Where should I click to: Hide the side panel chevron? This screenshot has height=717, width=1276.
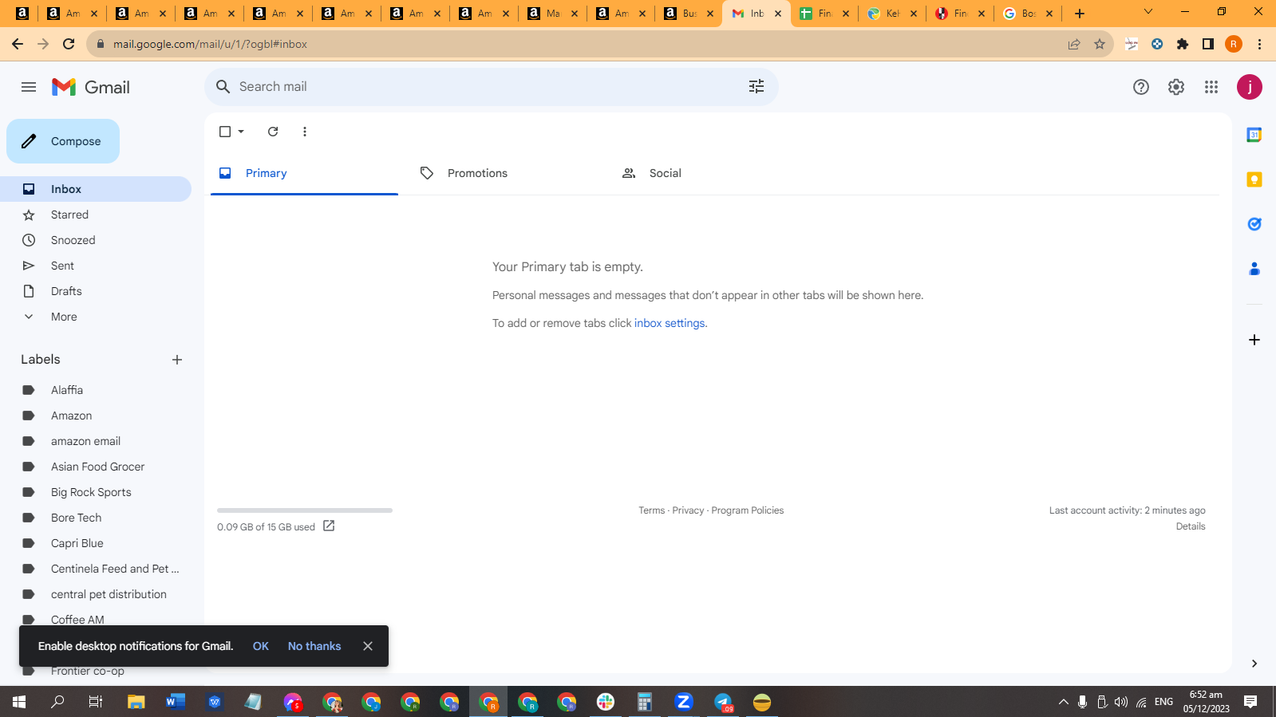(1254, 664)
